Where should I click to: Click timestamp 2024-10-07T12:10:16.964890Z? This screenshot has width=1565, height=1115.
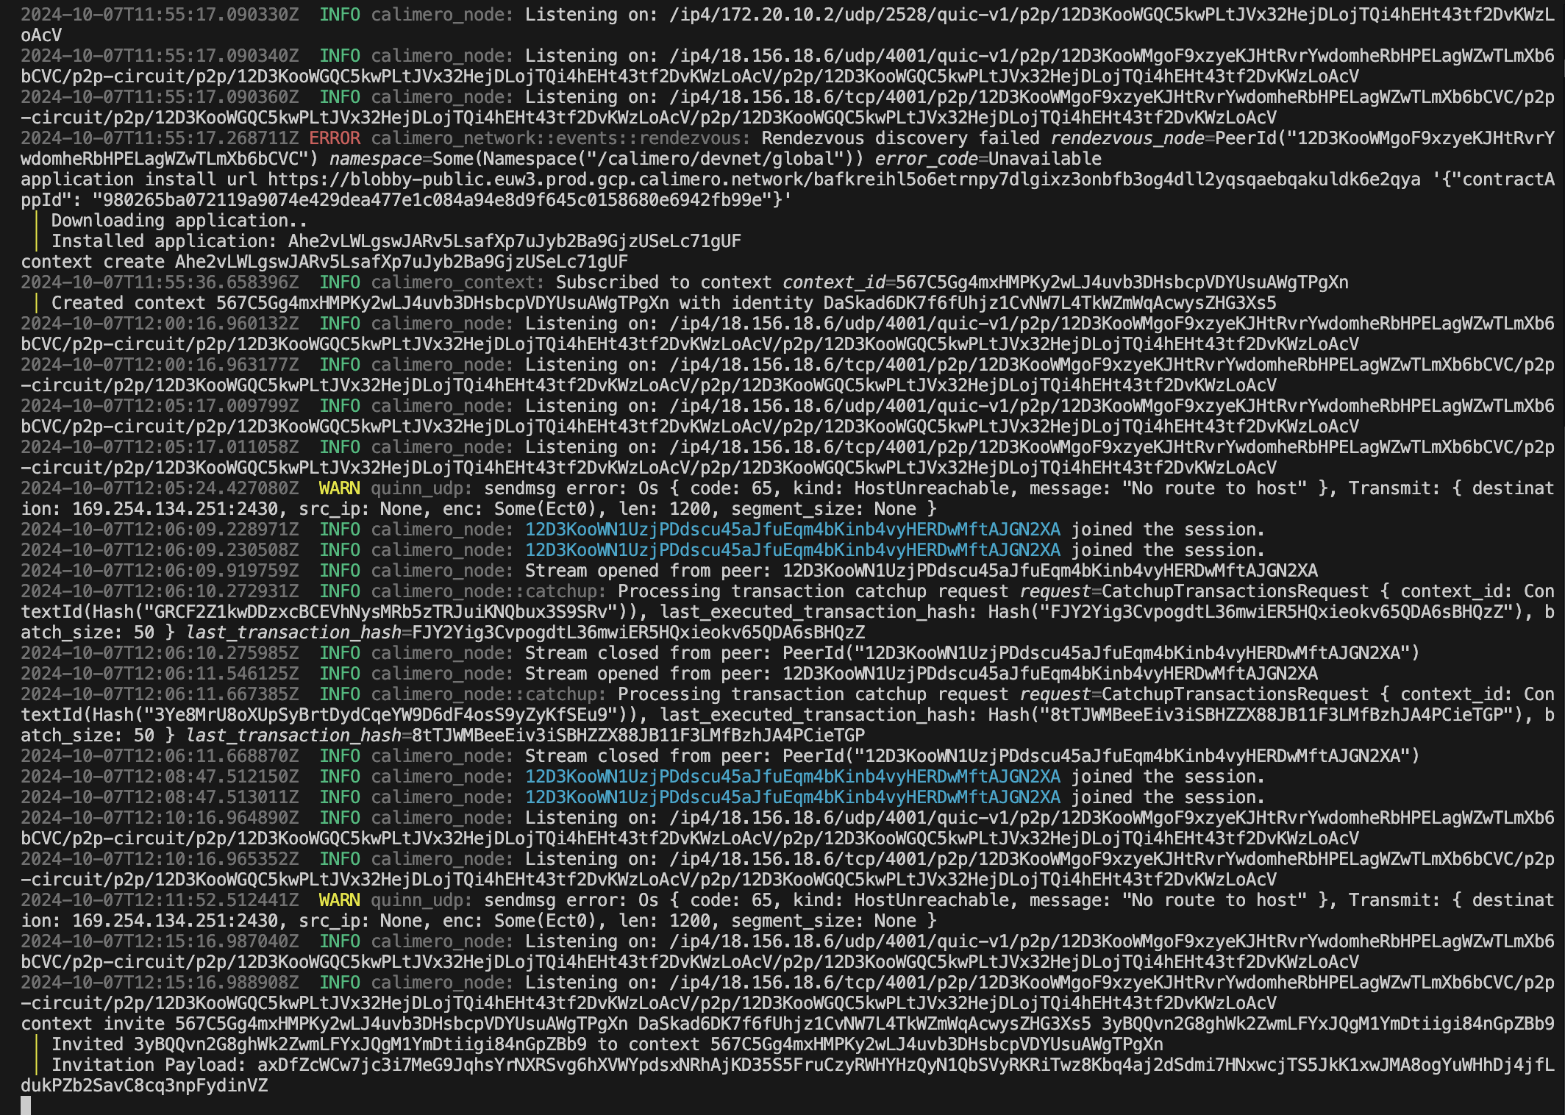pyautogui.click(x=160, y=818)
